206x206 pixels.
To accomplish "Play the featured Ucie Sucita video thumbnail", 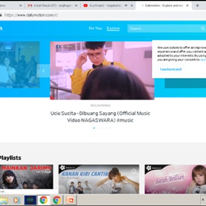I will pyautogui.click(x=102, y=70).
